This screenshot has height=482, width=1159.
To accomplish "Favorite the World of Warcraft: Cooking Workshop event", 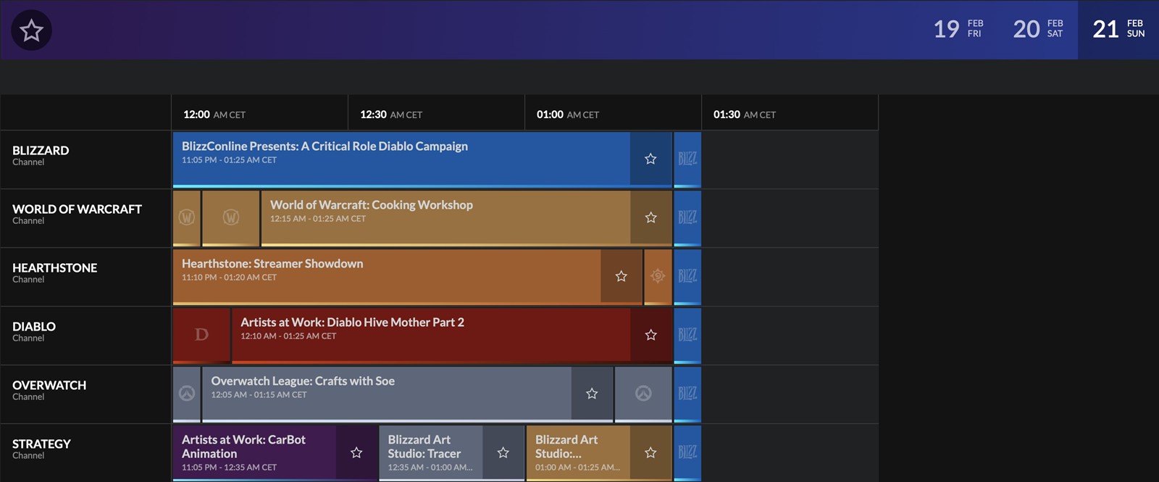I will pos(651,217).
